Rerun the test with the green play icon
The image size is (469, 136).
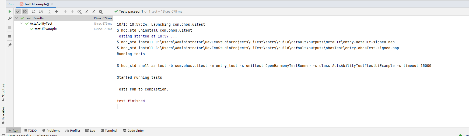tap(10, 12)
